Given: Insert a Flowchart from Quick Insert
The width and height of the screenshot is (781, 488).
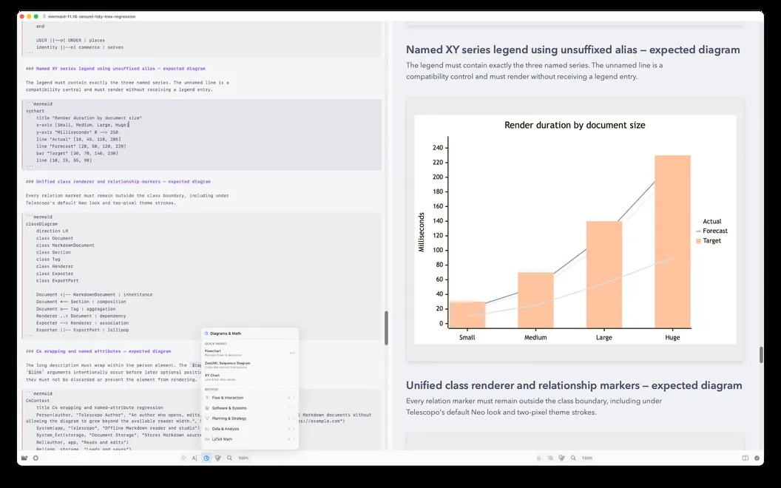Looking at the screenshot, I should tap(250, 353).
